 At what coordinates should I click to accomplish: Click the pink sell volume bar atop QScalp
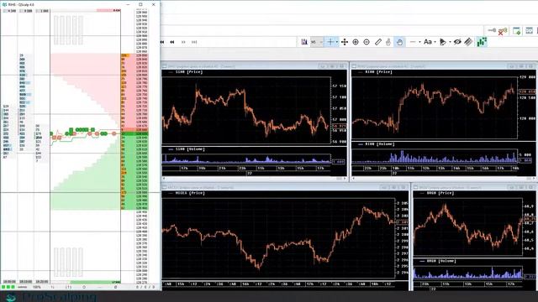click(x=108, y=11)
